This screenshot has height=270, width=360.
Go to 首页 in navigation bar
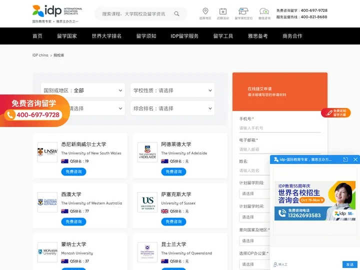pos(37,36)
